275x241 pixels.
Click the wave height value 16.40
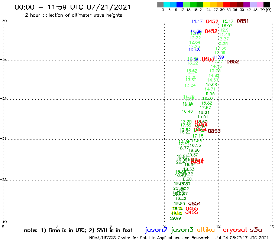(x=187, y=111)
